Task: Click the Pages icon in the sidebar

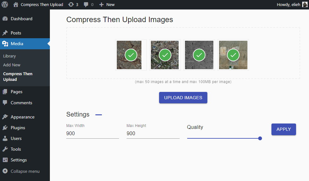Action: tap(5, 92)
